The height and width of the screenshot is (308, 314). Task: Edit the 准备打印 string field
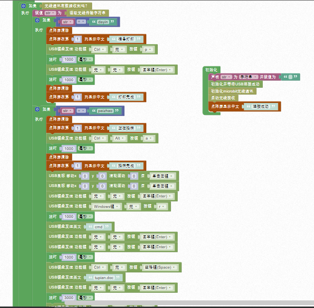coord(126,39)
